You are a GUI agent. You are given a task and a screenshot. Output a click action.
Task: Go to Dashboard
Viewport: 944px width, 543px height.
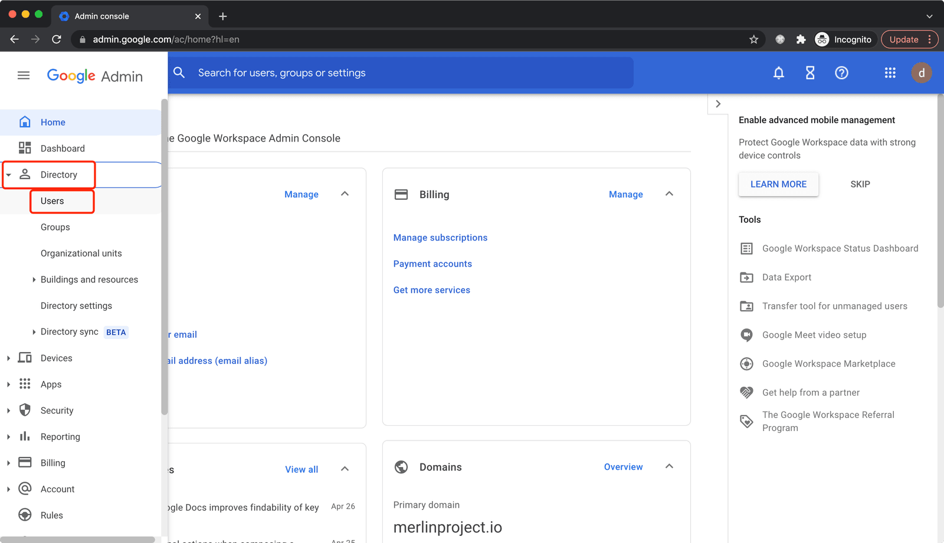click(63, 149)
